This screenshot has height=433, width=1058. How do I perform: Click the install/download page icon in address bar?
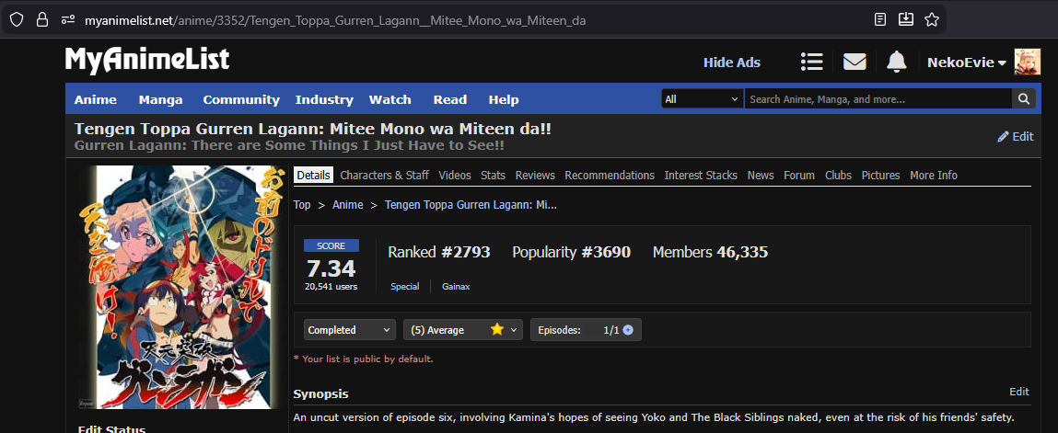click(905, 19)
